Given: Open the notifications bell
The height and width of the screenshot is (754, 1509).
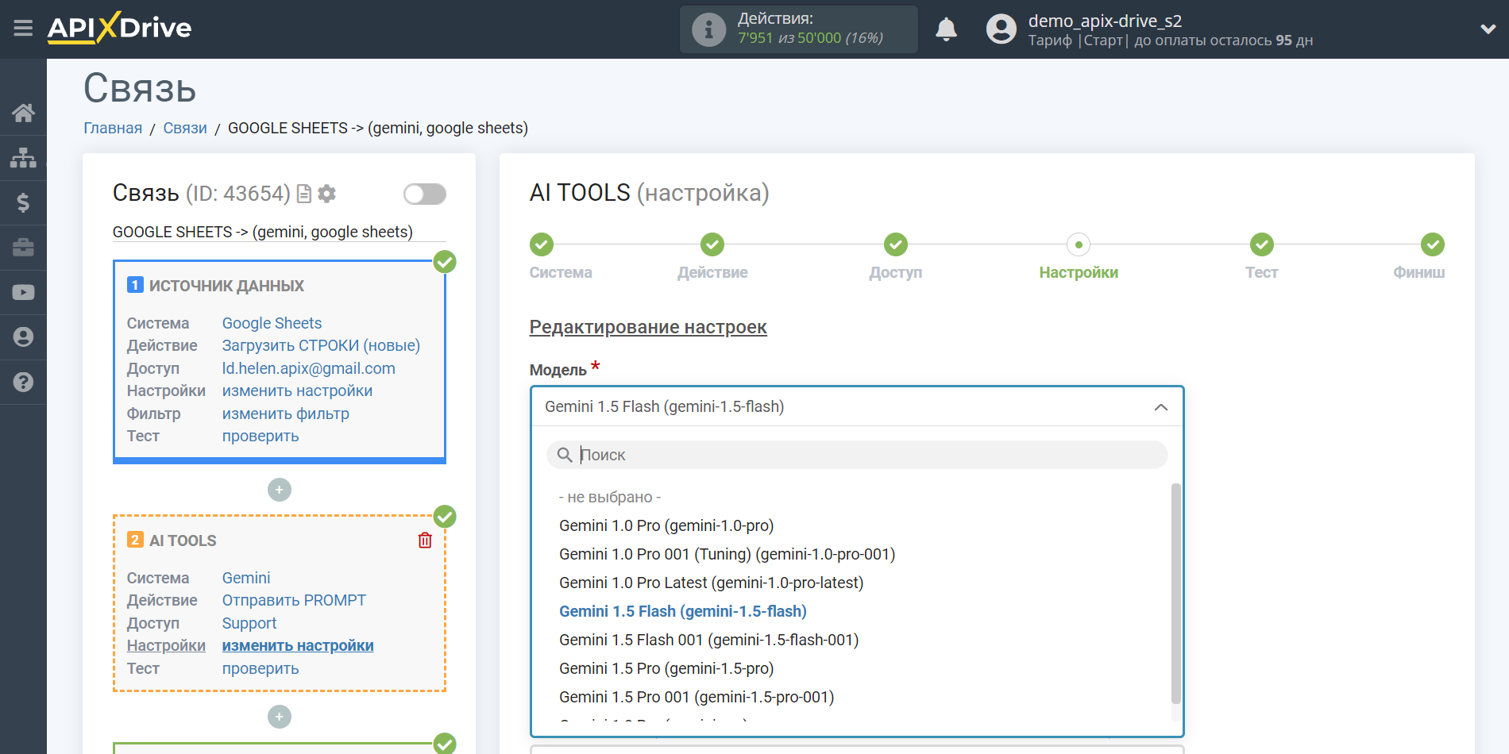Looking at the screenshot, I should pos(946,29).
